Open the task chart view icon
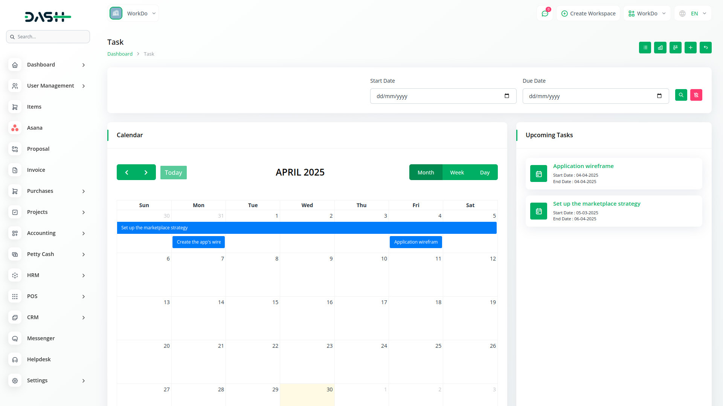The height and width of the screenshot is (406, 723). (660, 47)
